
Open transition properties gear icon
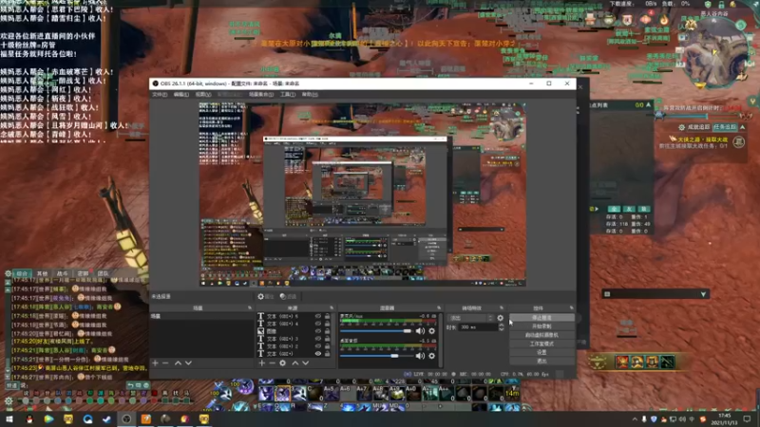pos(501,318)
